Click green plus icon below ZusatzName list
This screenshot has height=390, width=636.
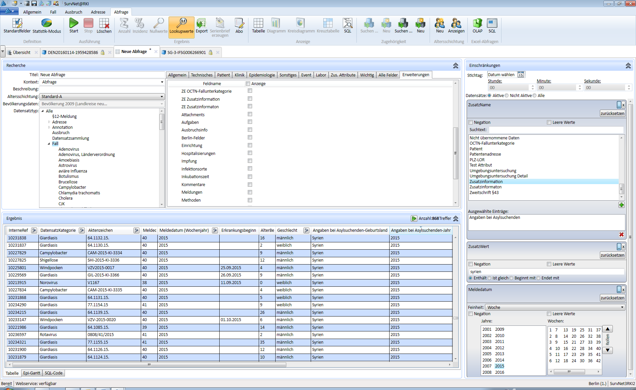pyautogui.click(x=621, y=205)
